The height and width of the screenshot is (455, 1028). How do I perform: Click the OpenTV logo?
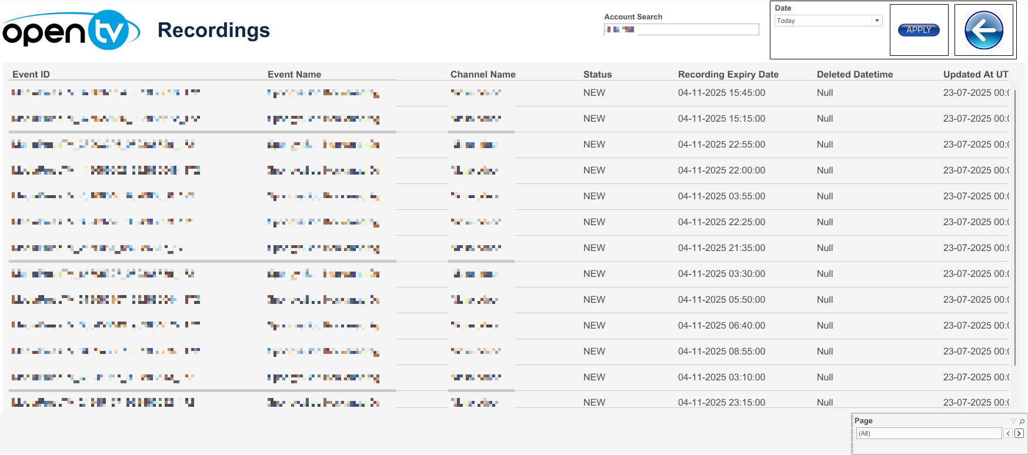[71, 30]
